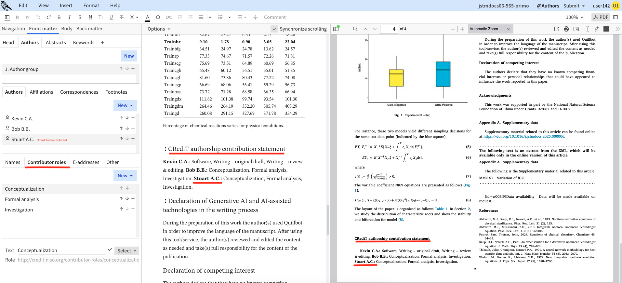
Task: Open the Select dropdown for role
Action: coord(126,251)
